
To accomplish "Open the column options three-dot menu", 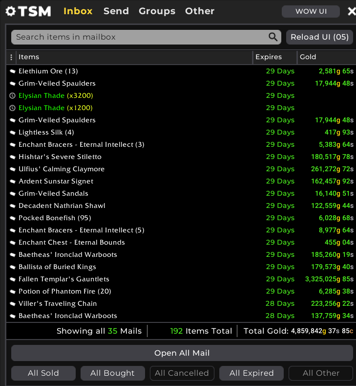I will 11,57.
